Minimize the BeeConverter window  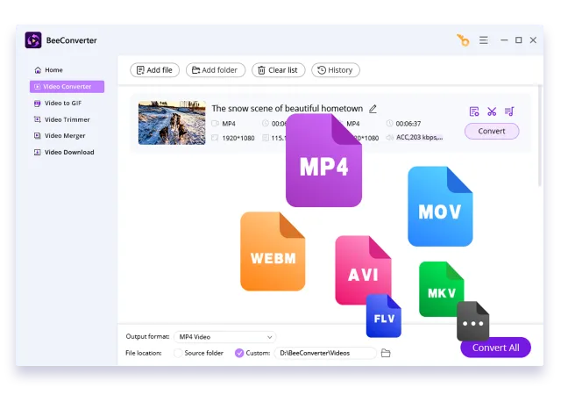[x=504, y=40]
